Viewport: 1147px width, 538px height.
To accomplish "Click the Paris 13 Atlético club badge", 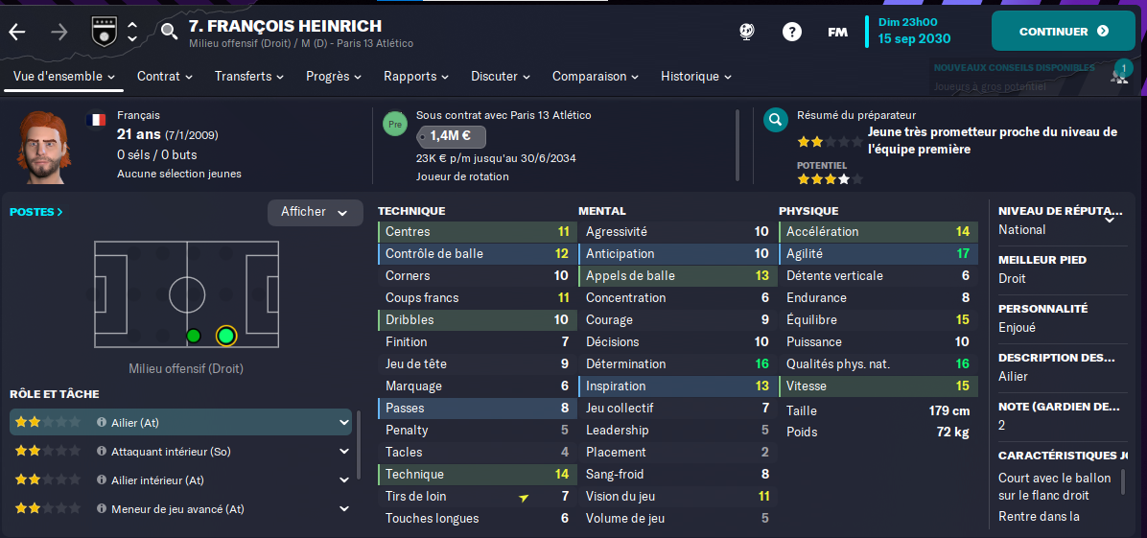I will [102, 31].
